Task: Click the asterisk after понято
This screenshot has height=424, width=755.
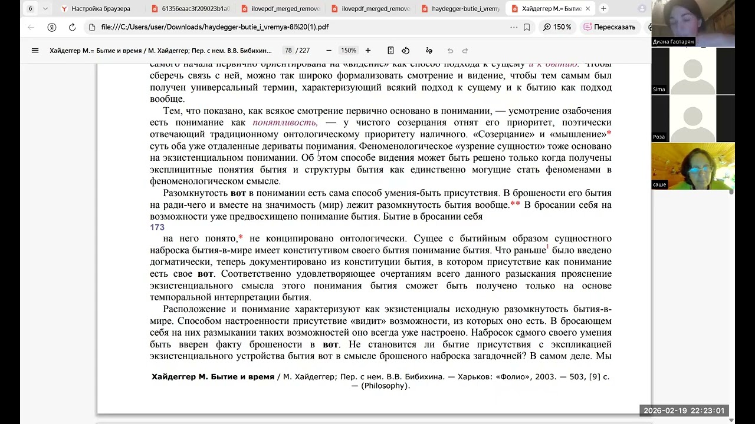Action: click(x=241, y=237)
